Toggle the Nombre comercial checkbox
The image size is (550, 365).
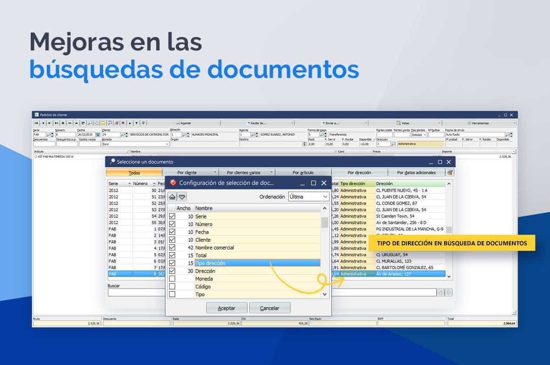(172, 248)
